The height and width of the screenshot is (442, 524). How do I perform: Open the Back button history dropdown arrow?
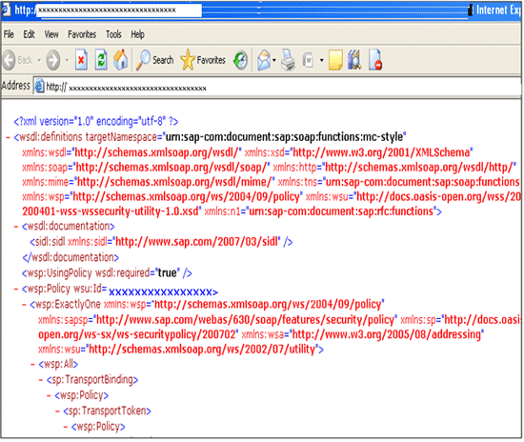(39, 60)
